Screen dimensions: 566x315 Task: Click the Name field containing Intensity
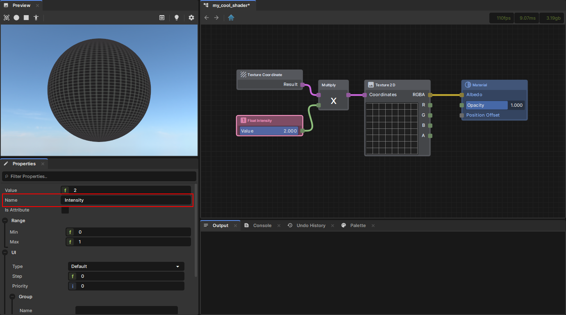[x=126, y=200]
